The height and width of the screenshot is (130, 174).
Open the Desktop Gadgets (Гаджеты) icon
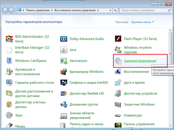tap(9, 83)
